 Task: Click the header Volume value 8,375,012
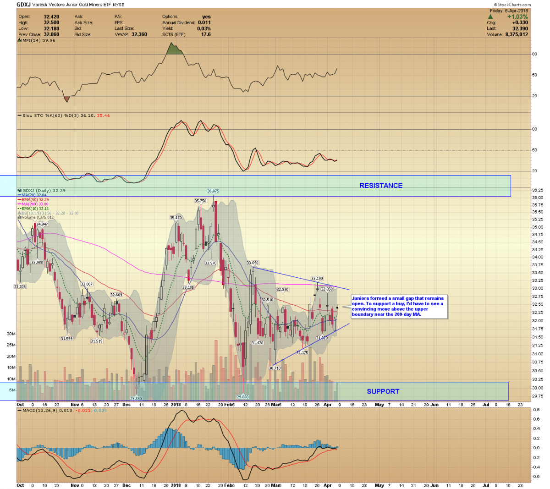coord(517,34)
